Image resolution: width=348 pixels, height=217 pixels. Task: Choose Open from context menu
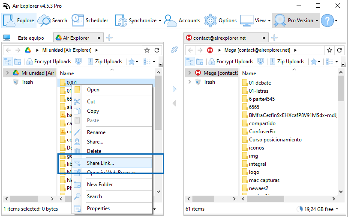coord(112,90)
